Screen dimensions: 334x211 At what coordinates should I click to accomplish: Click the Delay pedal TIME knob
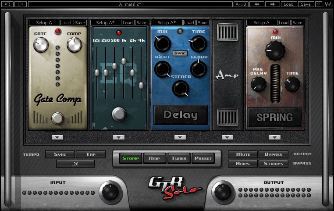[x=198, y=44]
